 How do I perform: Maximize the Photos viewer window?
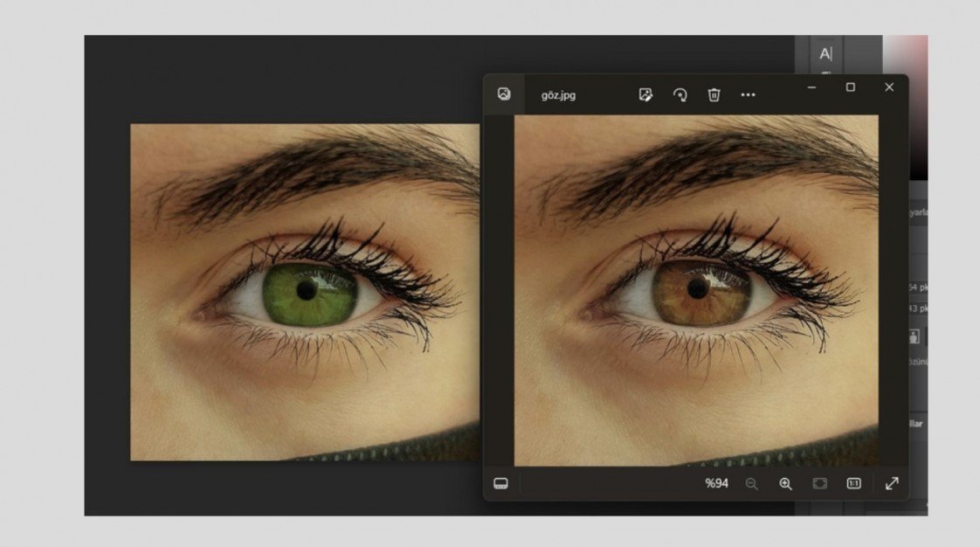coord(851,87)
